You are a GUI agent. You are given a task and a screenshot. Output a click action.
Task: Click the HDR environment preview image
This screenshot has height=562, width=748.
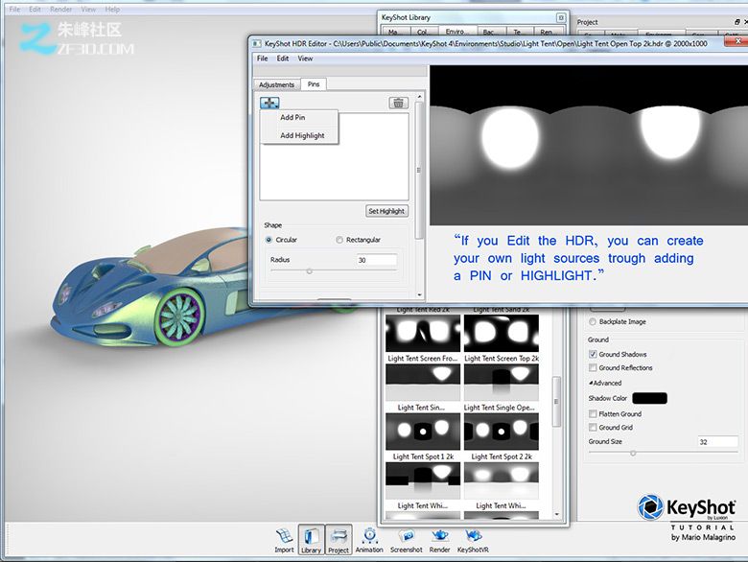(x=589, y=146)
